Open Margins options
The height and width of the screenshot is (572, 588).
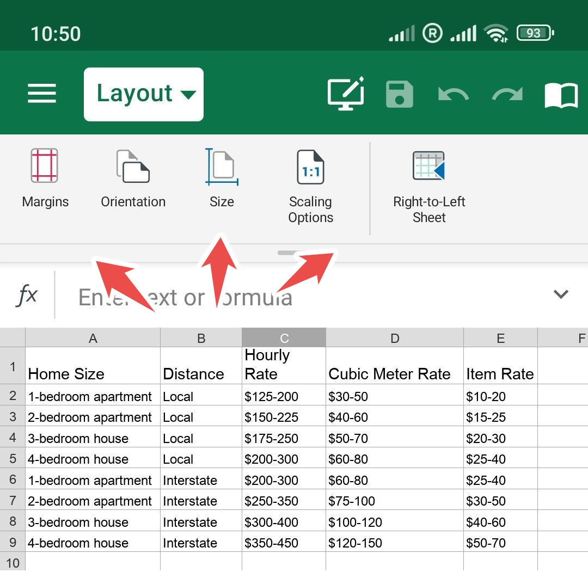(x=45, y=179)
